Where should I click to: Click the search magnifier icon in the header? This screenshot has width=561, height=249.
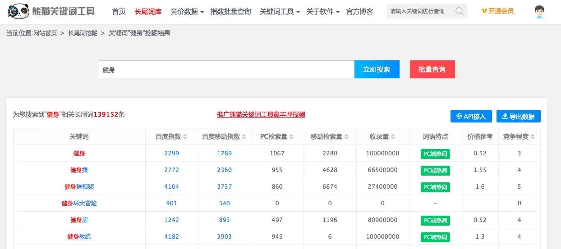point(460,11)
